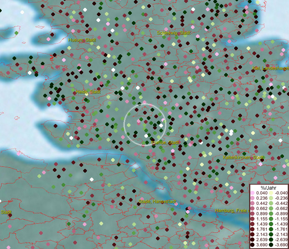Click the legend value -1.761
Image resolution: width=289 pixels, height=249 pixels.
click(x=281, y=229)
